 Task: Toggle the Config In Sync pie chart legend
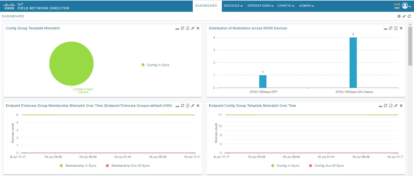click(x=156, y=65)
